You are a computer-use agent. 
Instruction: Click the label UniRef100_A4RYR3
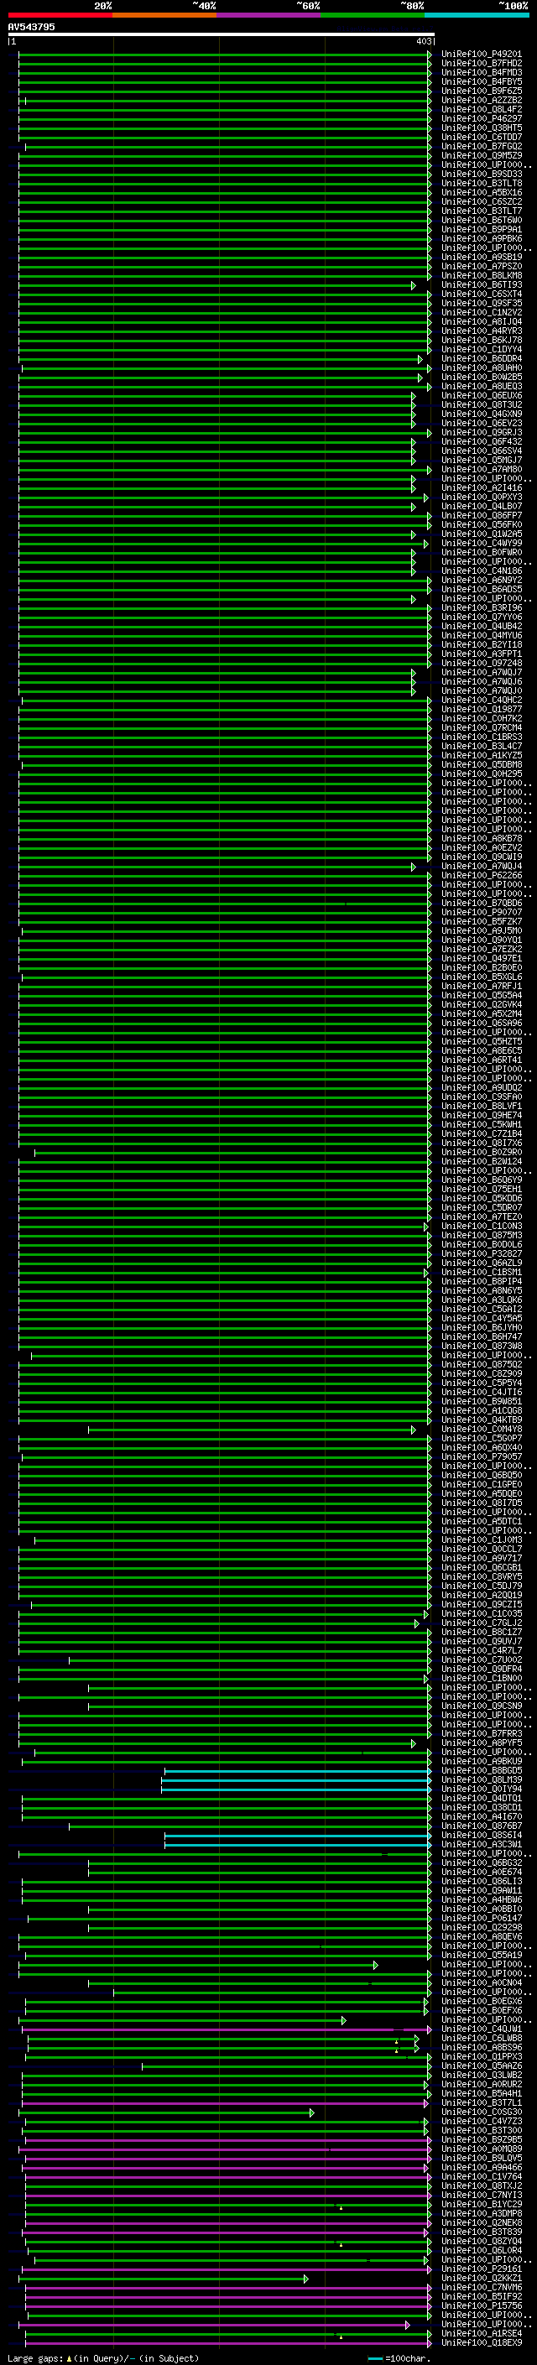(x=482, y=331)
